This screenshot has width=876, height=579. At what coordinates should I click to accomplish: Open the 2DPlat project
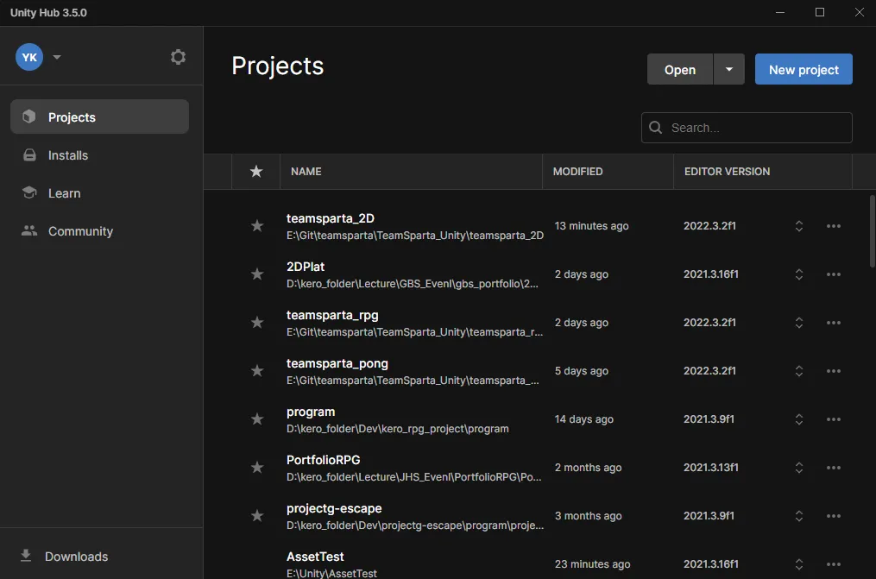point(306,267)
